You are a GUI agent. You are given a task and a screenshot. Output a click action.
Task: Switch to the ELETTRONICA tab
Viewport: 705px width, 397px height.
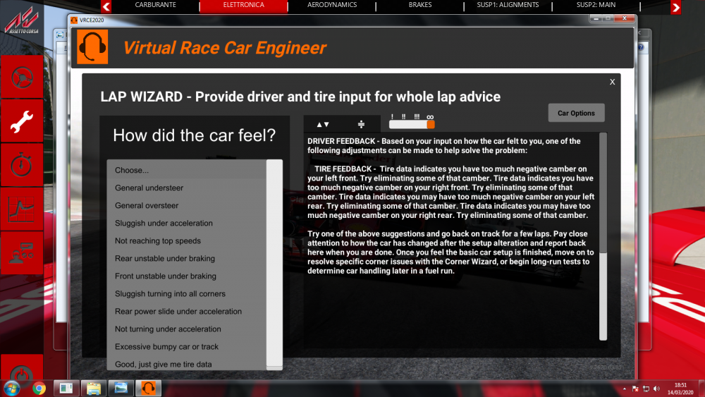(x=244, y=5)
